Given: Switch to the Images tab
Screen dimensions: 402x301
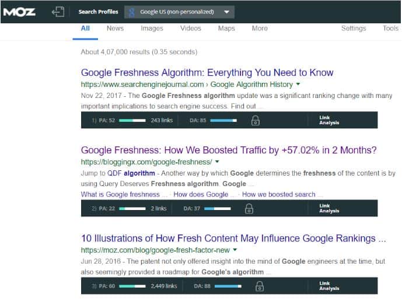Looking at the screenshot, I should coord(152,29).
